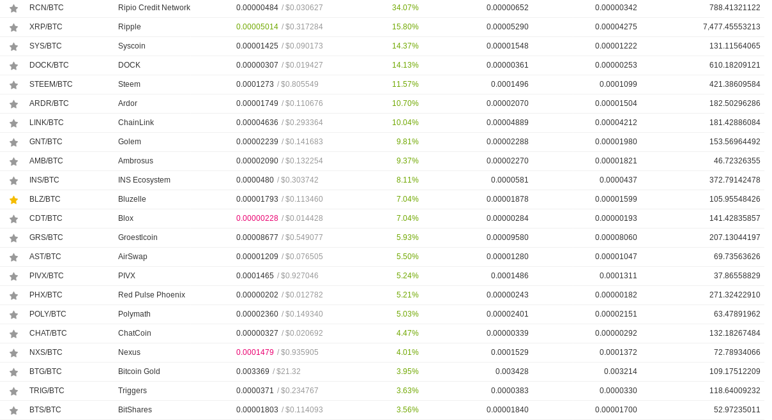Select Triggers low 0.0000330
772x420 pixels.
(x=618, y=391)
